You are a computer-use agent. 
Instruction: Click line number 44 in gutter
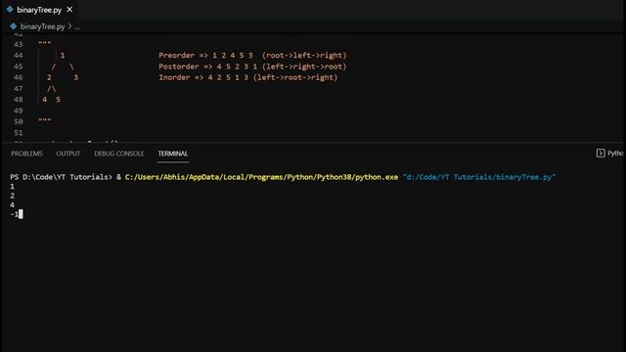click(x=19, y=55)
